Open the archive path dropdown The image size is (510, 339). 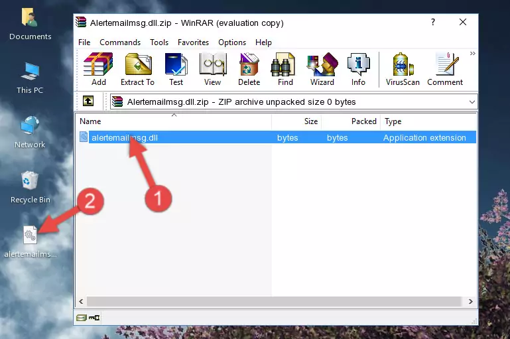point(472,102)
